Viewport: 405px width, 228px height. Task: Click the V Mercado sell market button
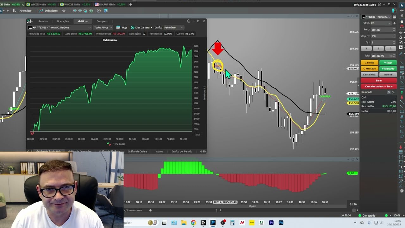[x=388, y=69]
